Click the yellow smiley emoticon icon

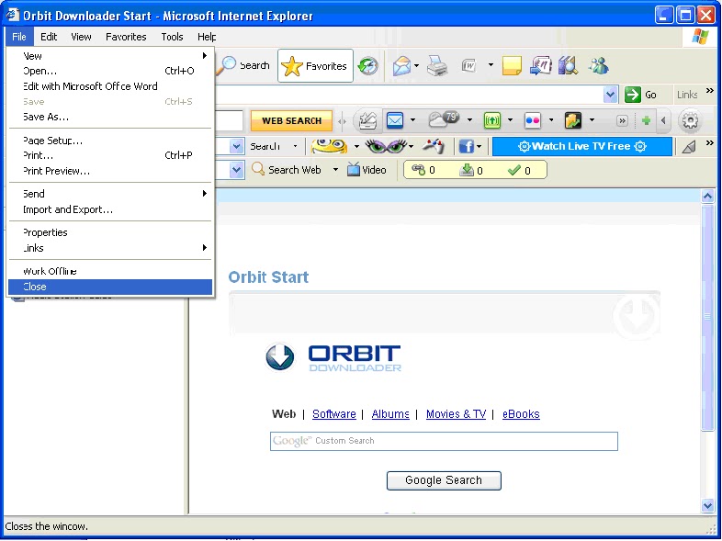pos(329,146)
